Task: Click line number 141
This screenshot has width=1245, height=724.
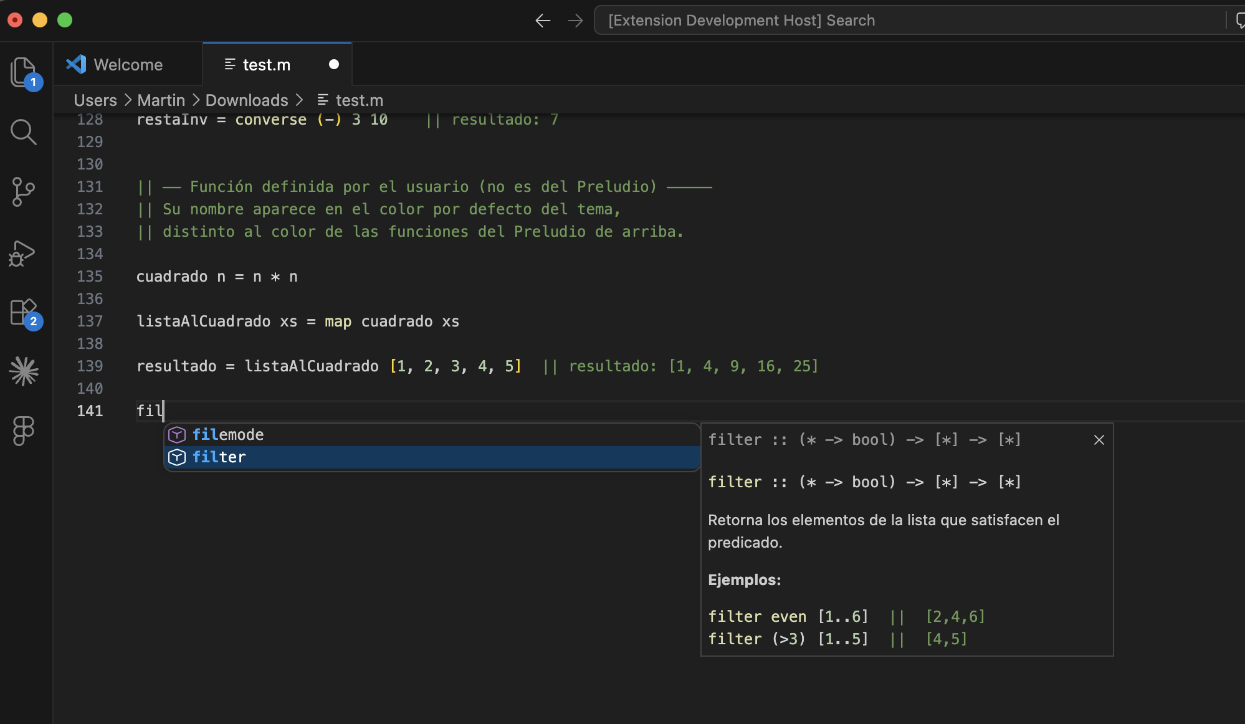Action: pyautogui.click(x=90, y=411)
